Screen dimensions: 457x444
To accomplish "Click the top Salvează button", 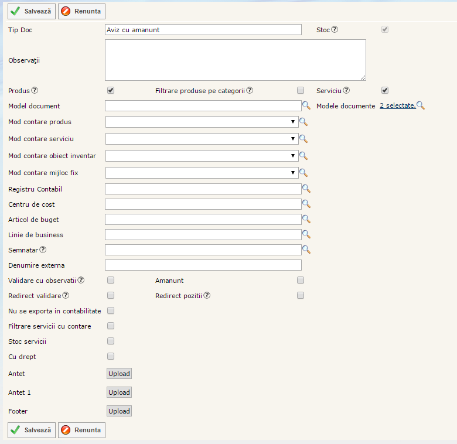I will [32, 11].
